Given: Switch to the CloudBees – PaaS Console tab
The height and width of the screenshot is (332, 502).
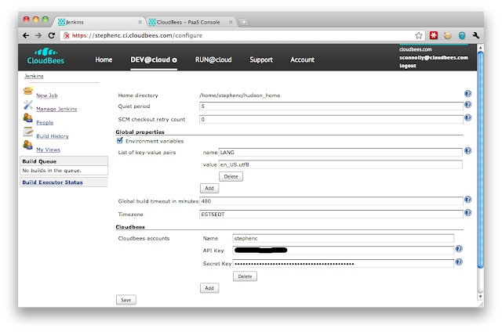Looking at the screenshot, I should (190, 22).
